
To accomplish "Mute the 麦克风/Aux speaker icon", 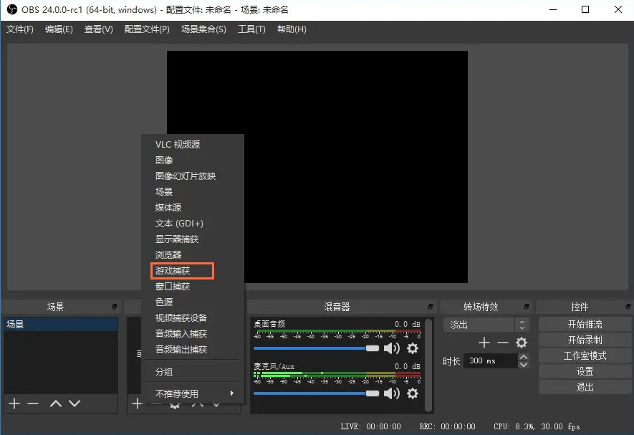I will (x=390, y=393).
